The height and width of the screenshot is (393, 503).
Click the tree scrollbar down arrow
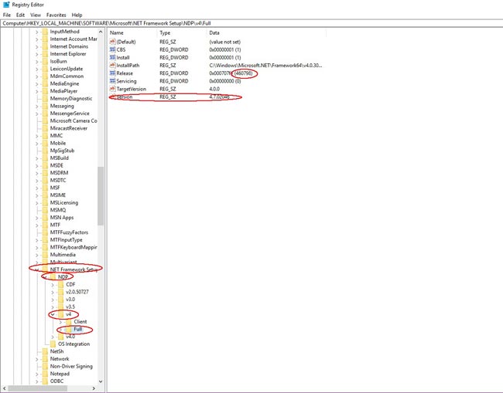point(101,381)
